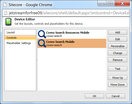This screenshot has height=104, width=132.
Task: Select the Coveo Search Mobile row
Action: click(72, 43)
